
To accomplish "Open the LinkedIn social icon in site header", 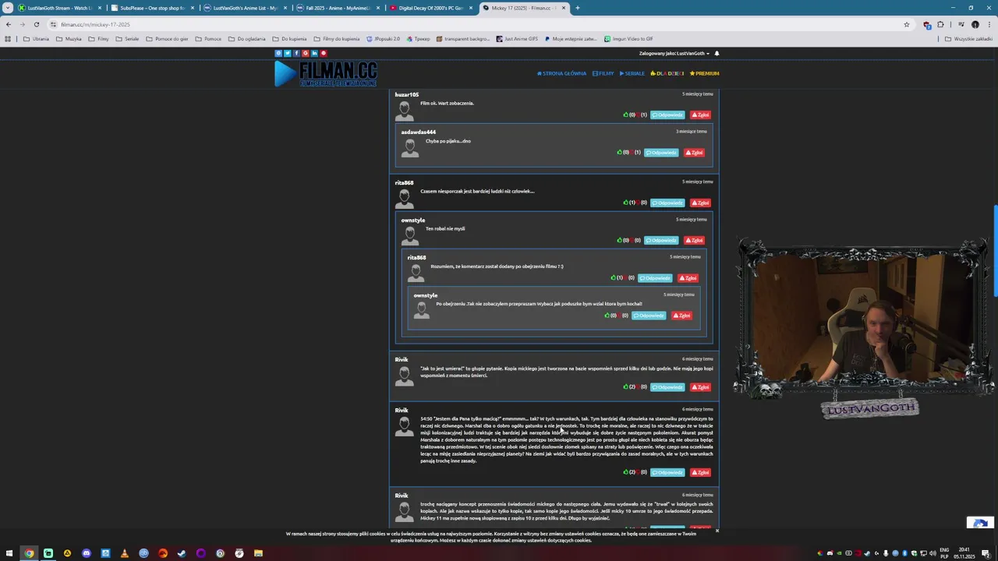I will 314,53.
